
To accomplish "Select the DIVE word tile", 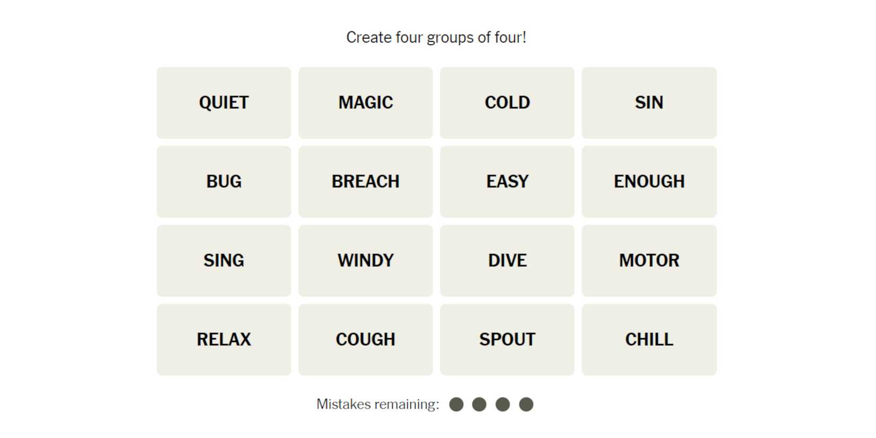I will (507, 261).
